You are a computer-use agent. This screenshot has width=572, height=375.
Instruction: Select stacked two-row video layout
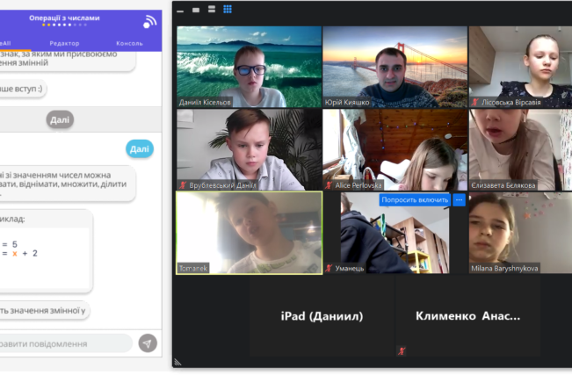[x=212, y=9]
